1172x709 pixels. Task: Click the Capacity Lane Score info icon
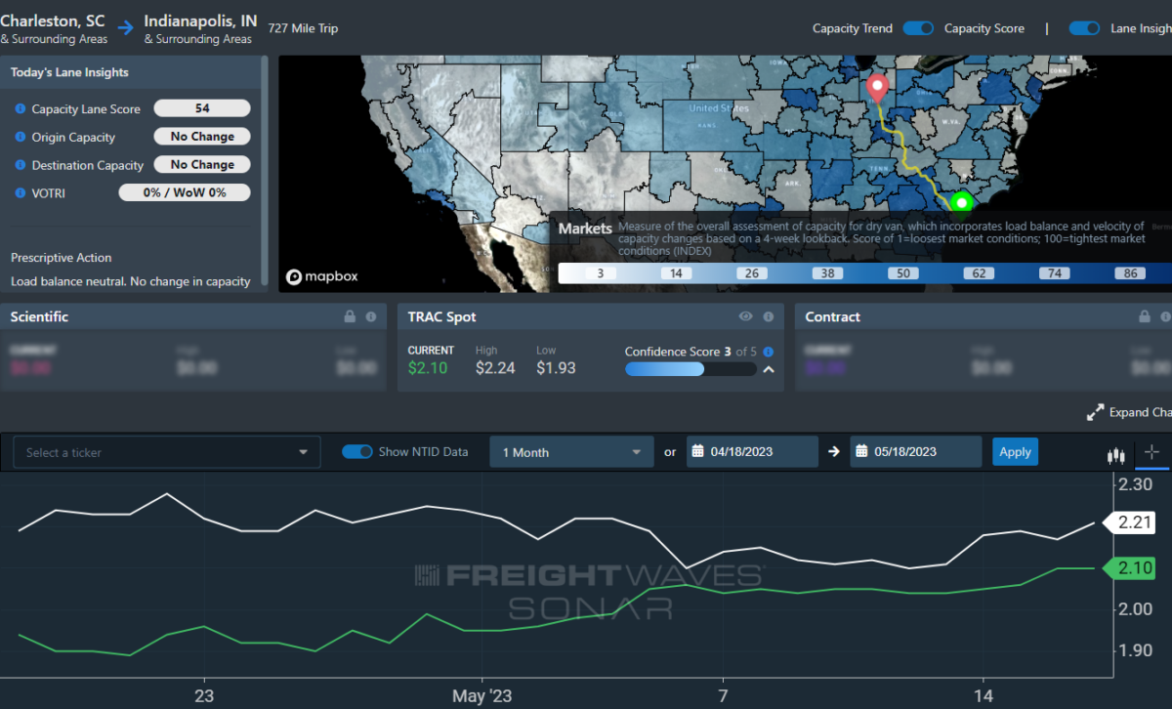(x=21, y=109)
